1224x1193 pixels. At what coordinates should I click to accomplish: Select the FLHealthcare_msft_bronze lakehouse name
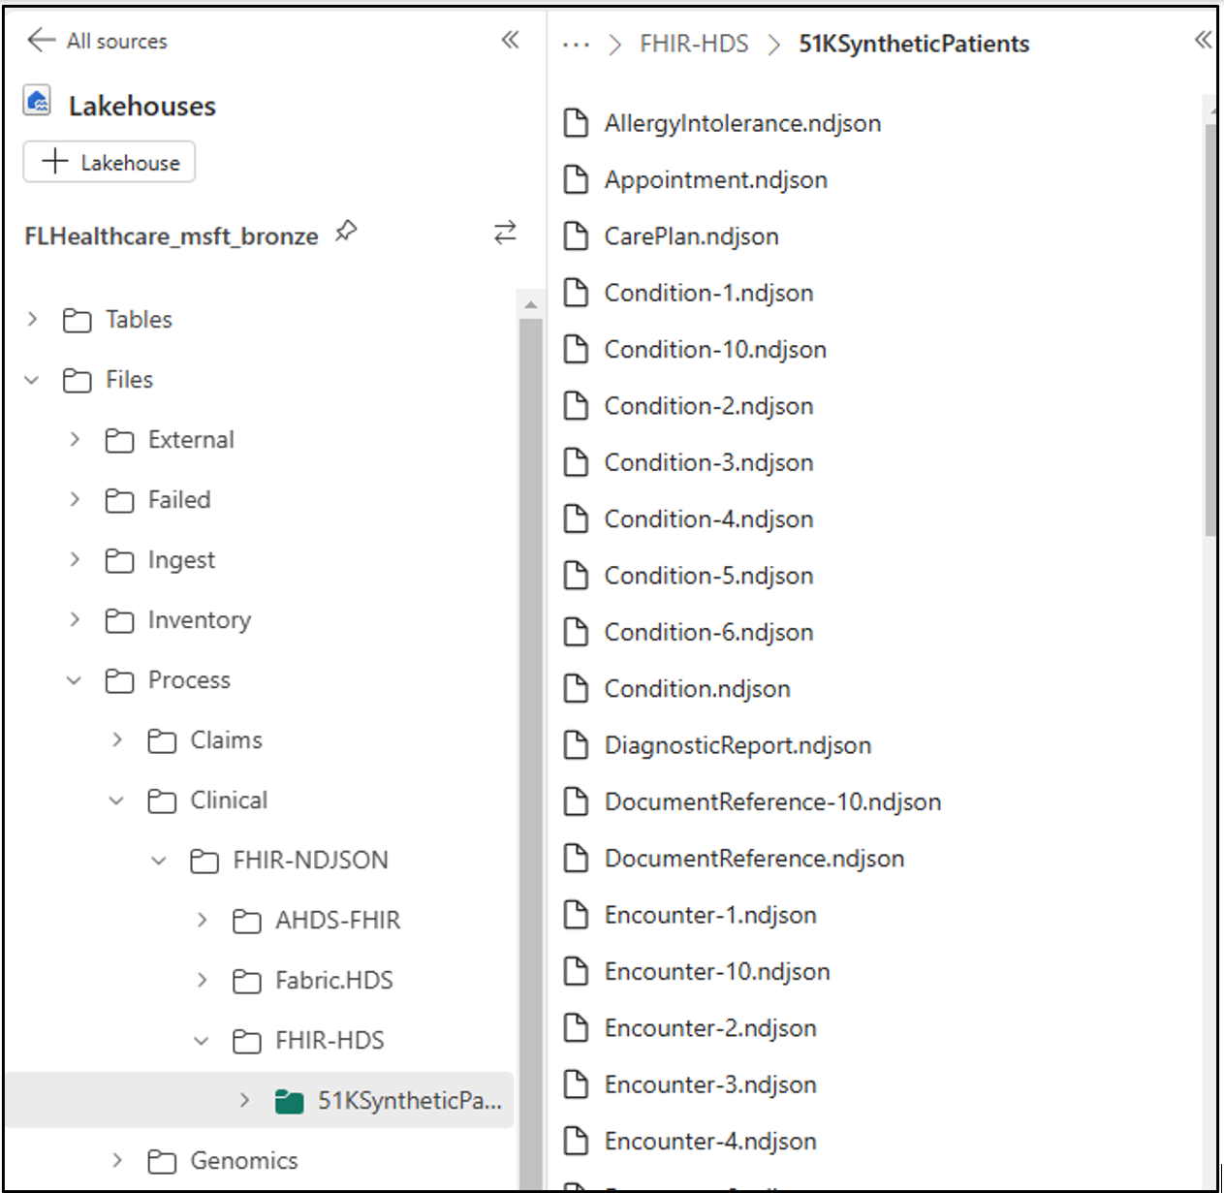pos(172,236)
